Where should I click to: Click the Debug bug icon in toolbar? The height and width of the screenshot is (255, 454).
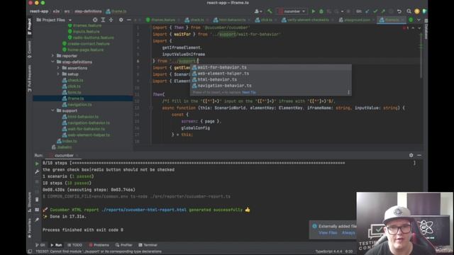[x=321, y=11]
